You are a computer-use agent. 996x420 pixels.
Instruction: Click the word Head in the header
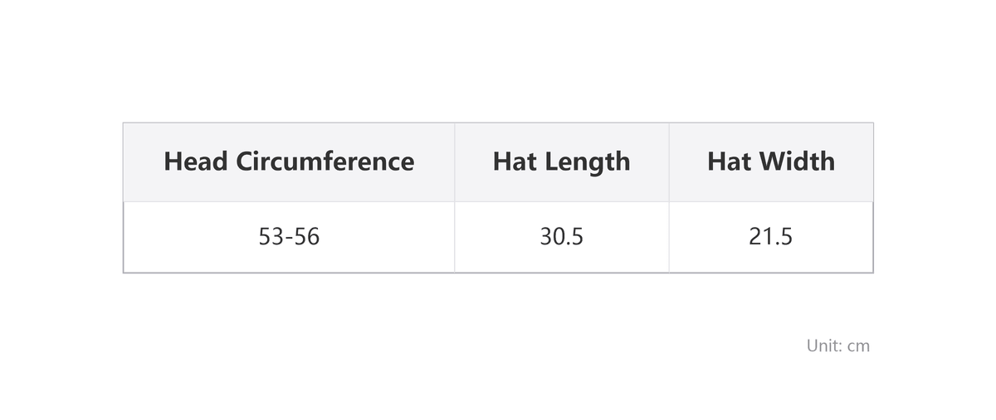point(196,161)
